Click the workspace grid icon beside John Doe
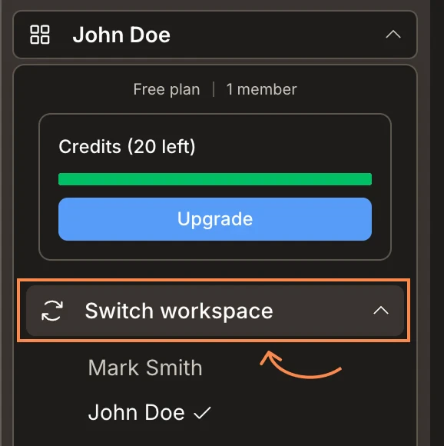This screenshot has height=446, width=444. click(40, 35)
